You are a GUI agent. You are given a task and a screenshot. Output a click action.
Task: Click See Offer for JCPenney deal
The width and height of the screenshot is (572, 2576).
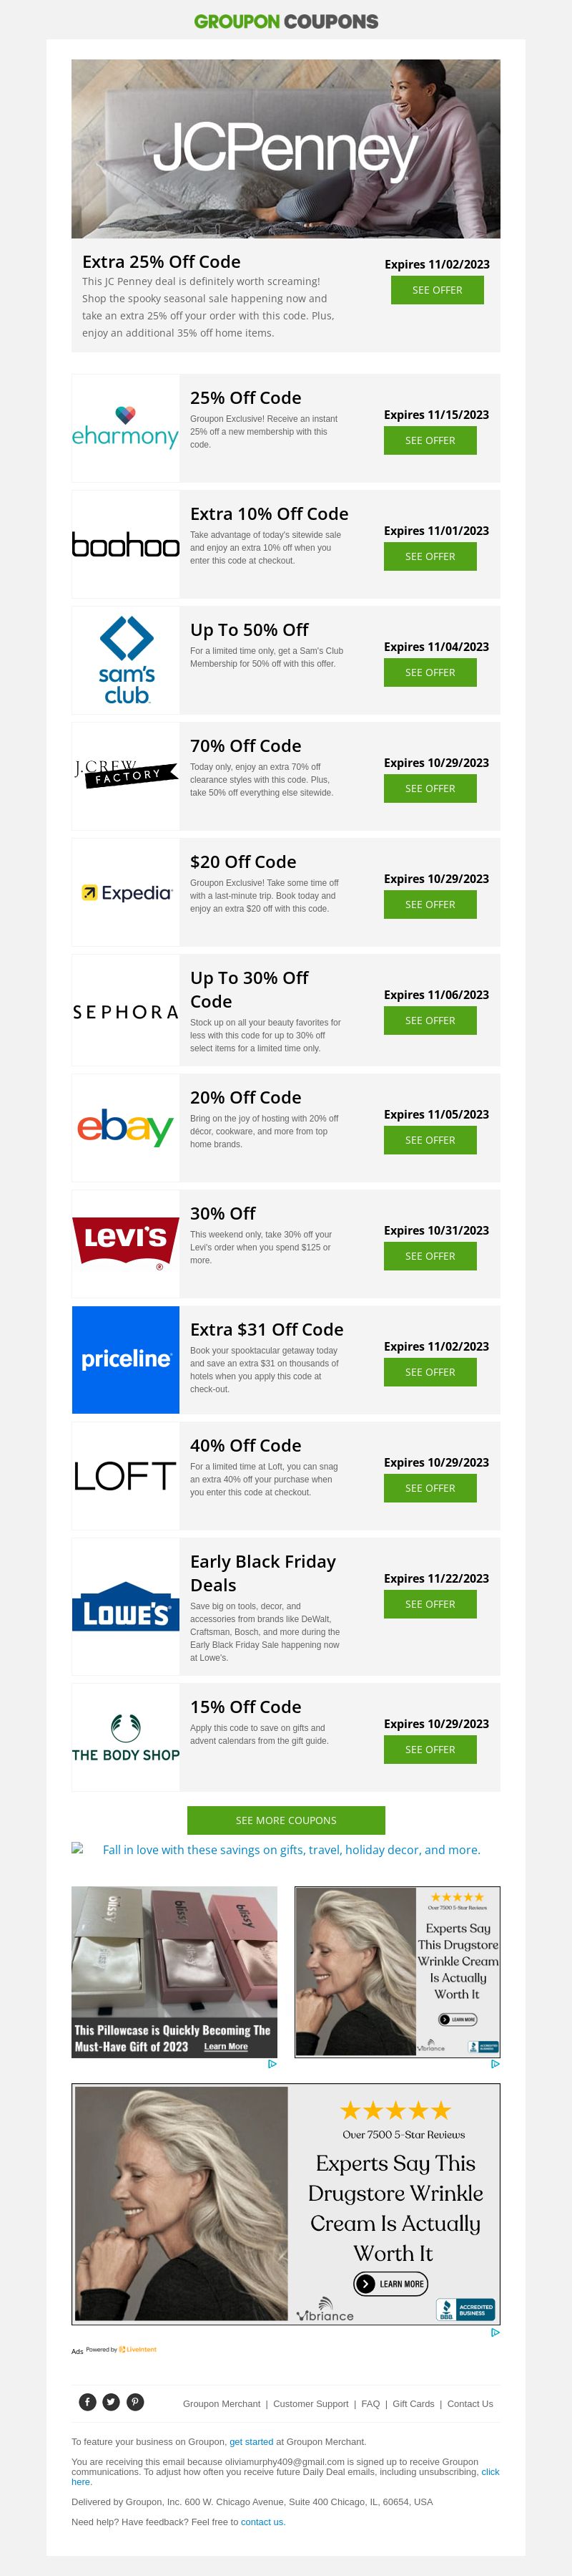pyautogui.click(x=438, y=290)
